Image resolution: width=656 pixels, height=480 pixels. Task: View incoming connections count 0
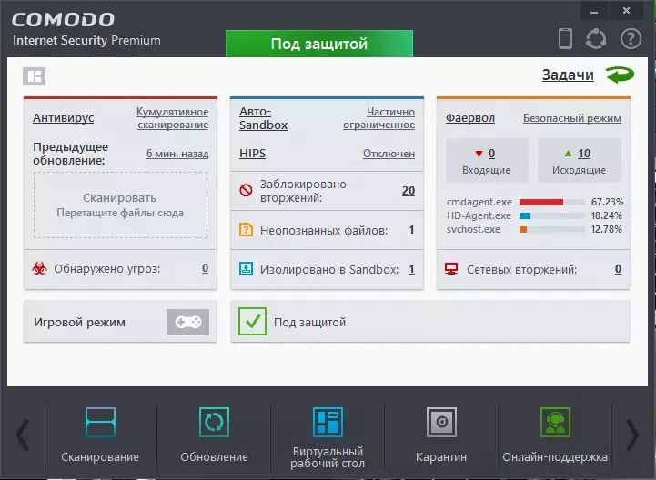click(491, 154)
